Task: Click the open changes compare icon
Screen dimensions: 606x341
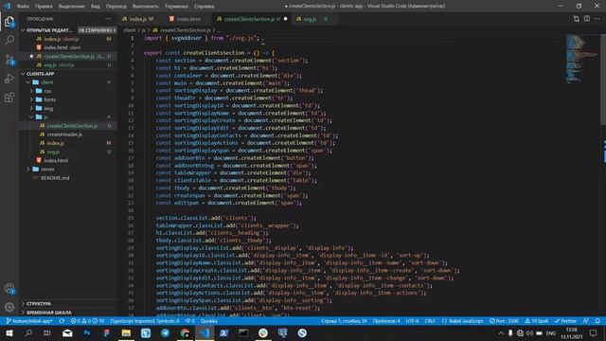Action: (577, 19)
